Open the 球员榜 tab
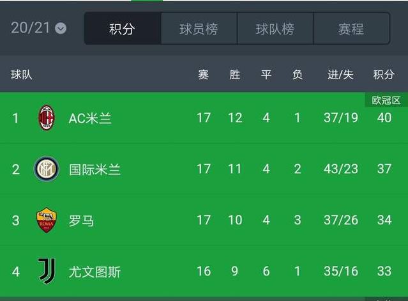This screenshot has height=301, width=408. coord(199,28)
